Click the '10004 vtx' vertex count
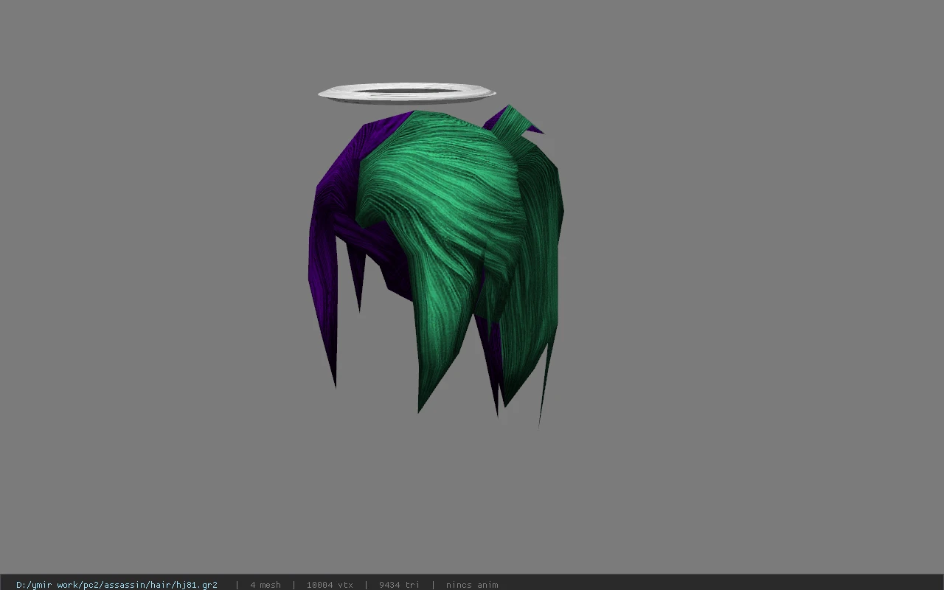 [330, 585]
